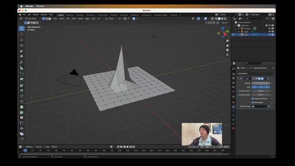The width and height of the screenshot is (295, 166).
Task: Select the Bevel tool
Action: click(x=22, y=91)
